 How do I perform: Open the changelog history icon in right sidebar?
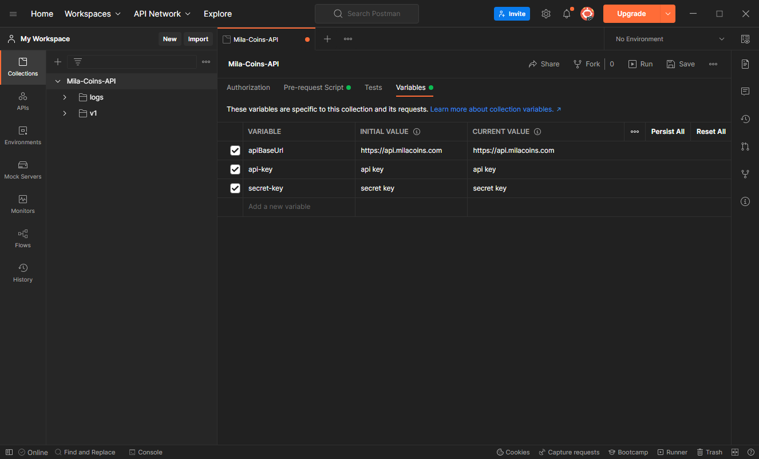745,119
